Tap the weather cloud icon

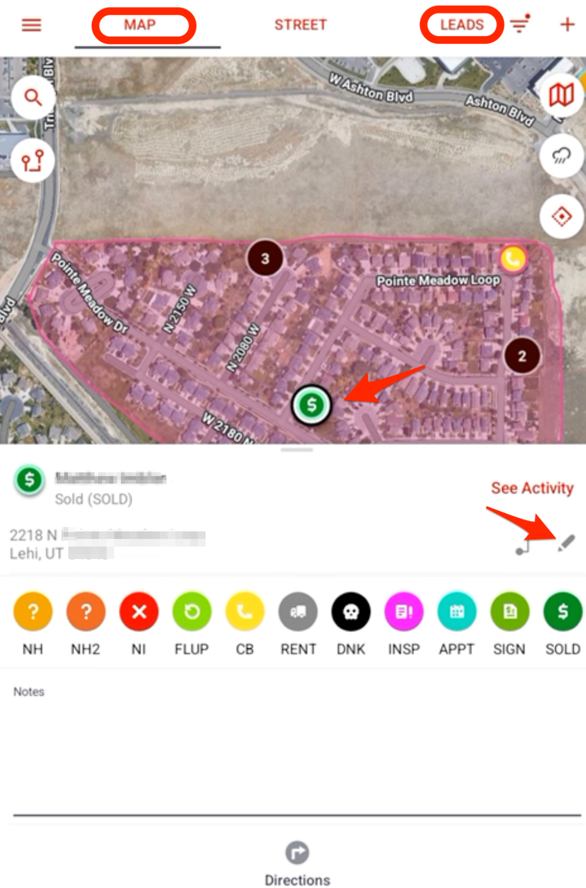tap(561, 156)
